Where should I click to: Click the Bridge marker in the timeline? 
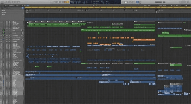[136, 10]
